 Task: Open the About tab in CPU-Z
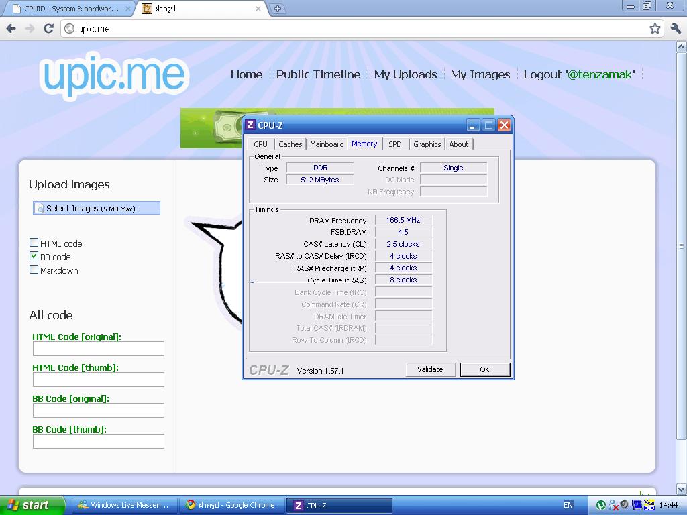pos(459,144)
